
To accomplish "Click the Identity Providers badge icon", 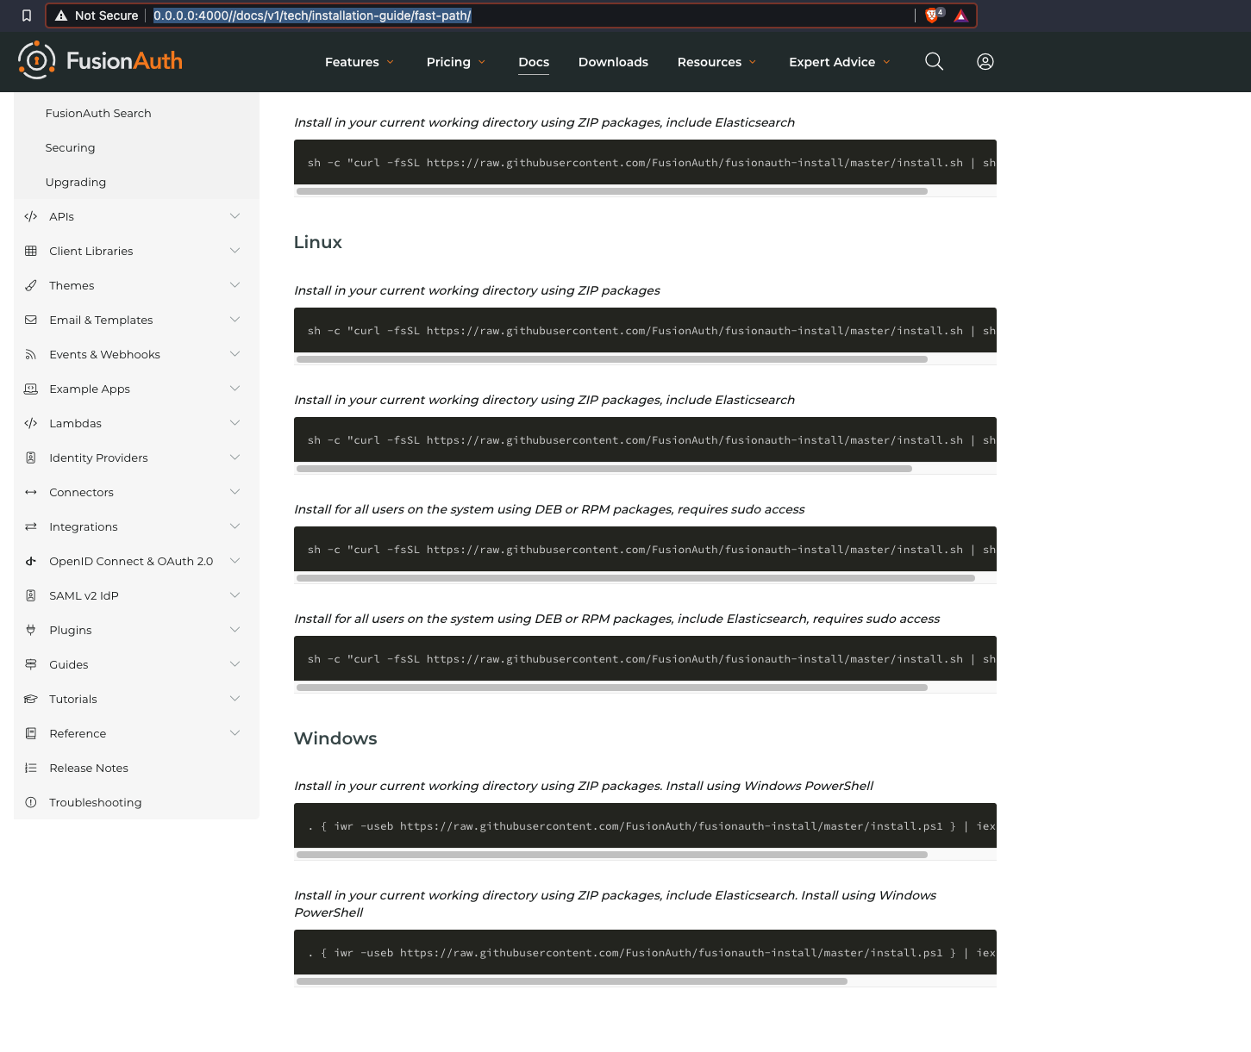I will [x=31, y=458].
